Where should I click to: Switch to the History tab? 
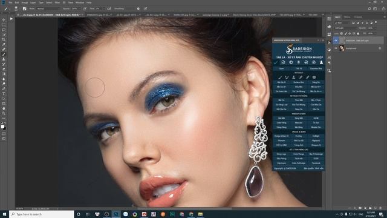point(347,17)
